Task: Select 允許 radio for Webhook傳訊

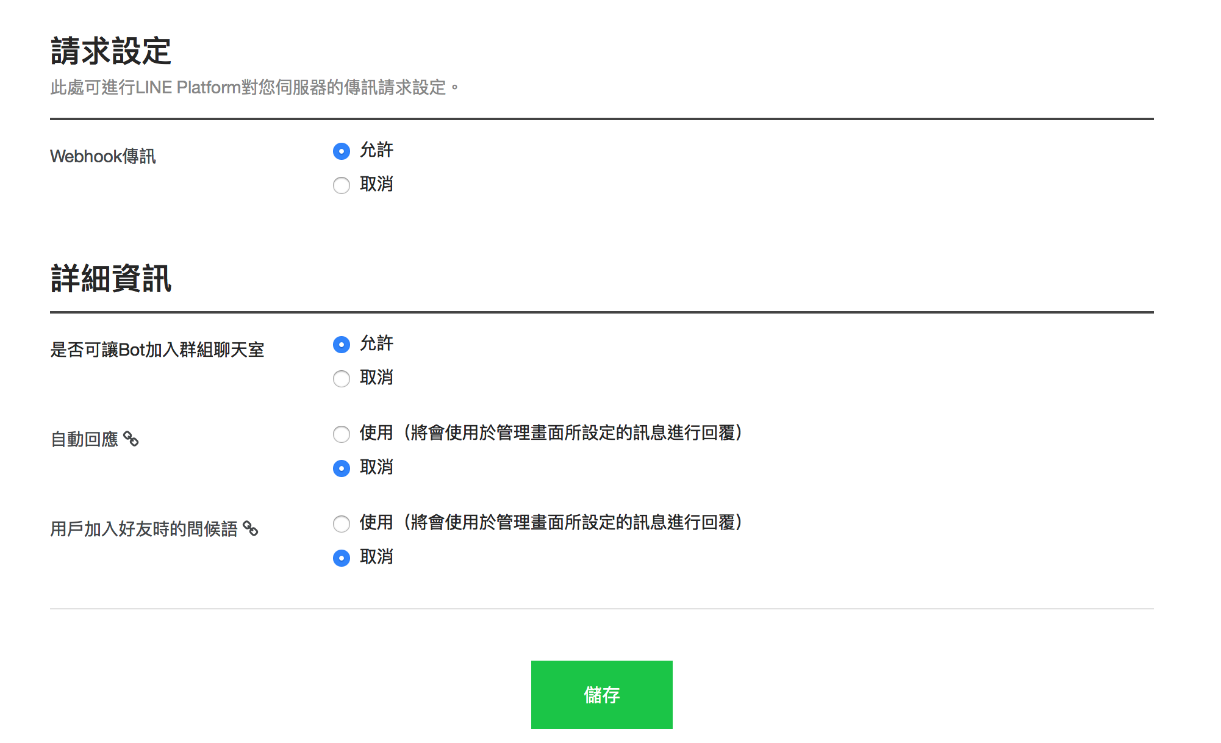Action: point(342,151)
